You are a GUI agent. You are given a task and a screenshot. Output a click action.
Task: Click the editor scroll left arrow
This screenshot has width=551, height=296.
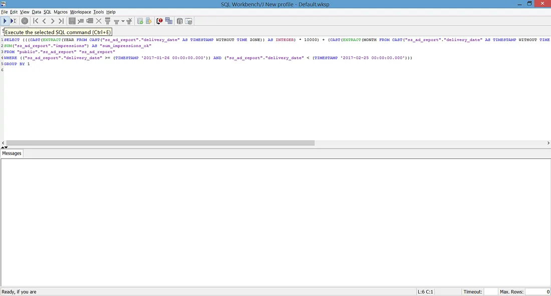point(3,143)
